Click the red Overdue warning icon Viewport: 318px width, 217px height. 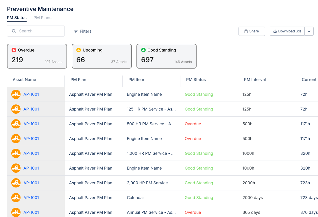point(14,50)
